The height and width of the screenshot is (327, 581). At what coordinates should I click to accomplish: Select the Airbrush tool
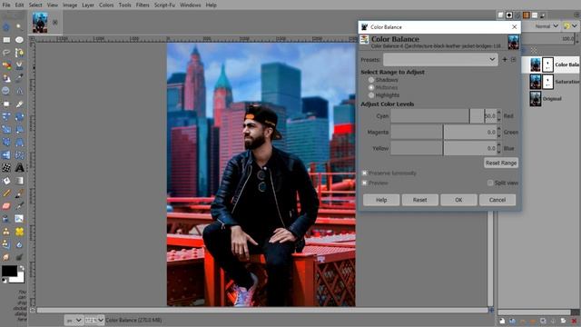[19, 206]
